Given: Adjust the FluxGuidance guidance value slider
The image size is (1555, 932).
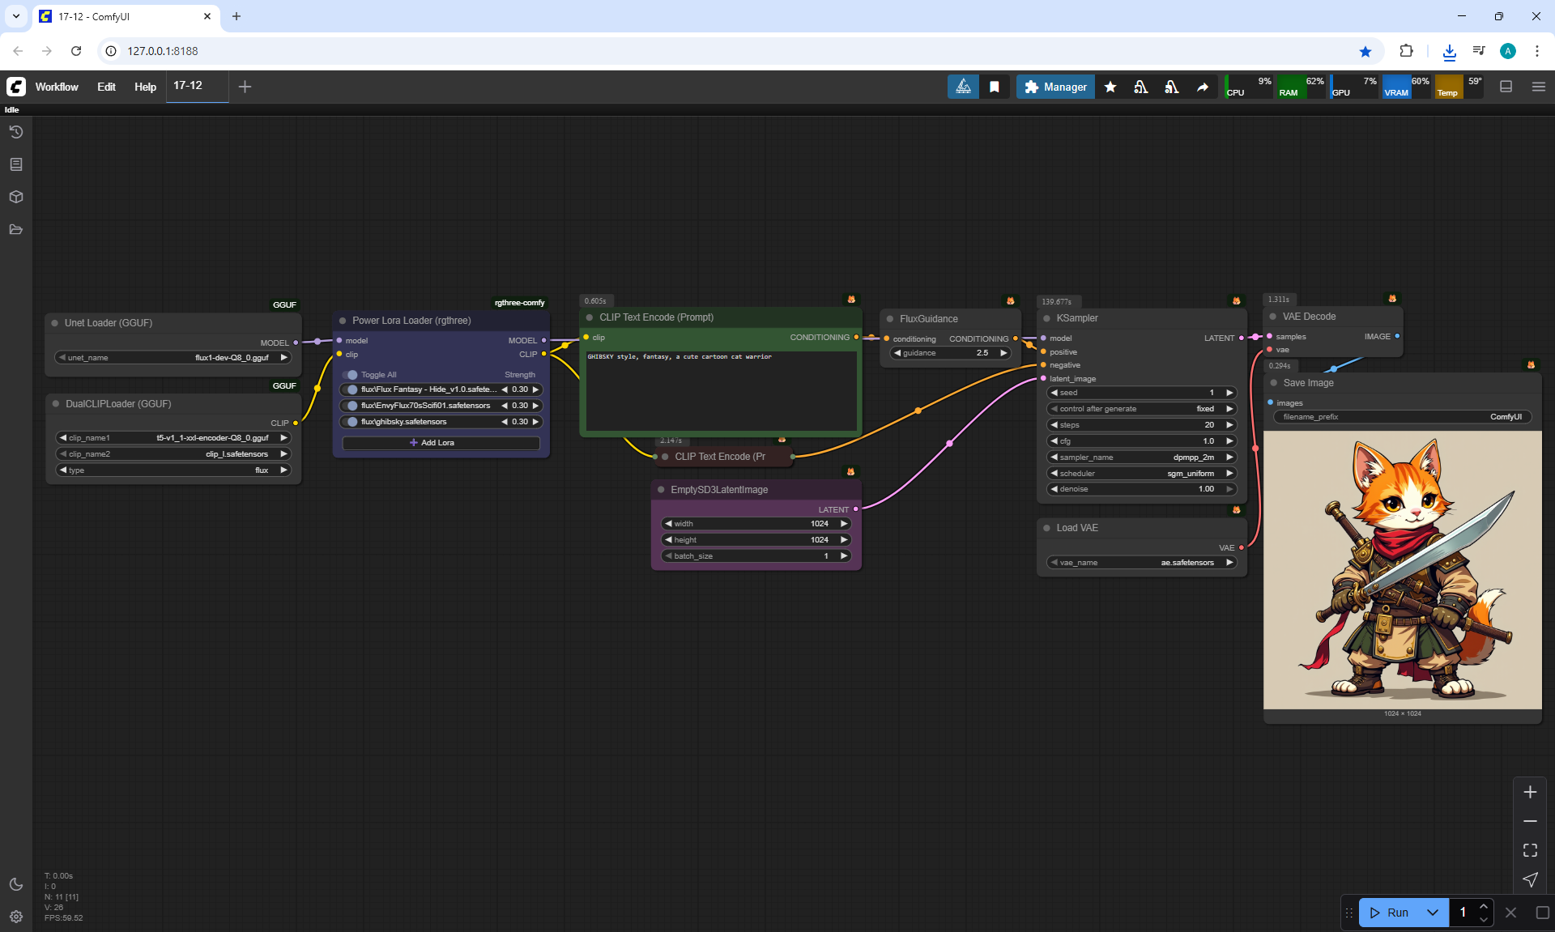Looking at the screenshot, I should (950, 353).
